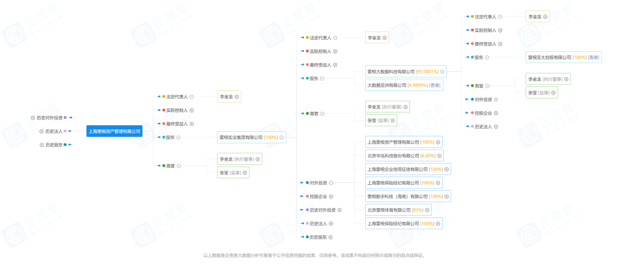Collapse the 雷根实业集团有限公司 [100%] shareholder node

coord(282,137)
